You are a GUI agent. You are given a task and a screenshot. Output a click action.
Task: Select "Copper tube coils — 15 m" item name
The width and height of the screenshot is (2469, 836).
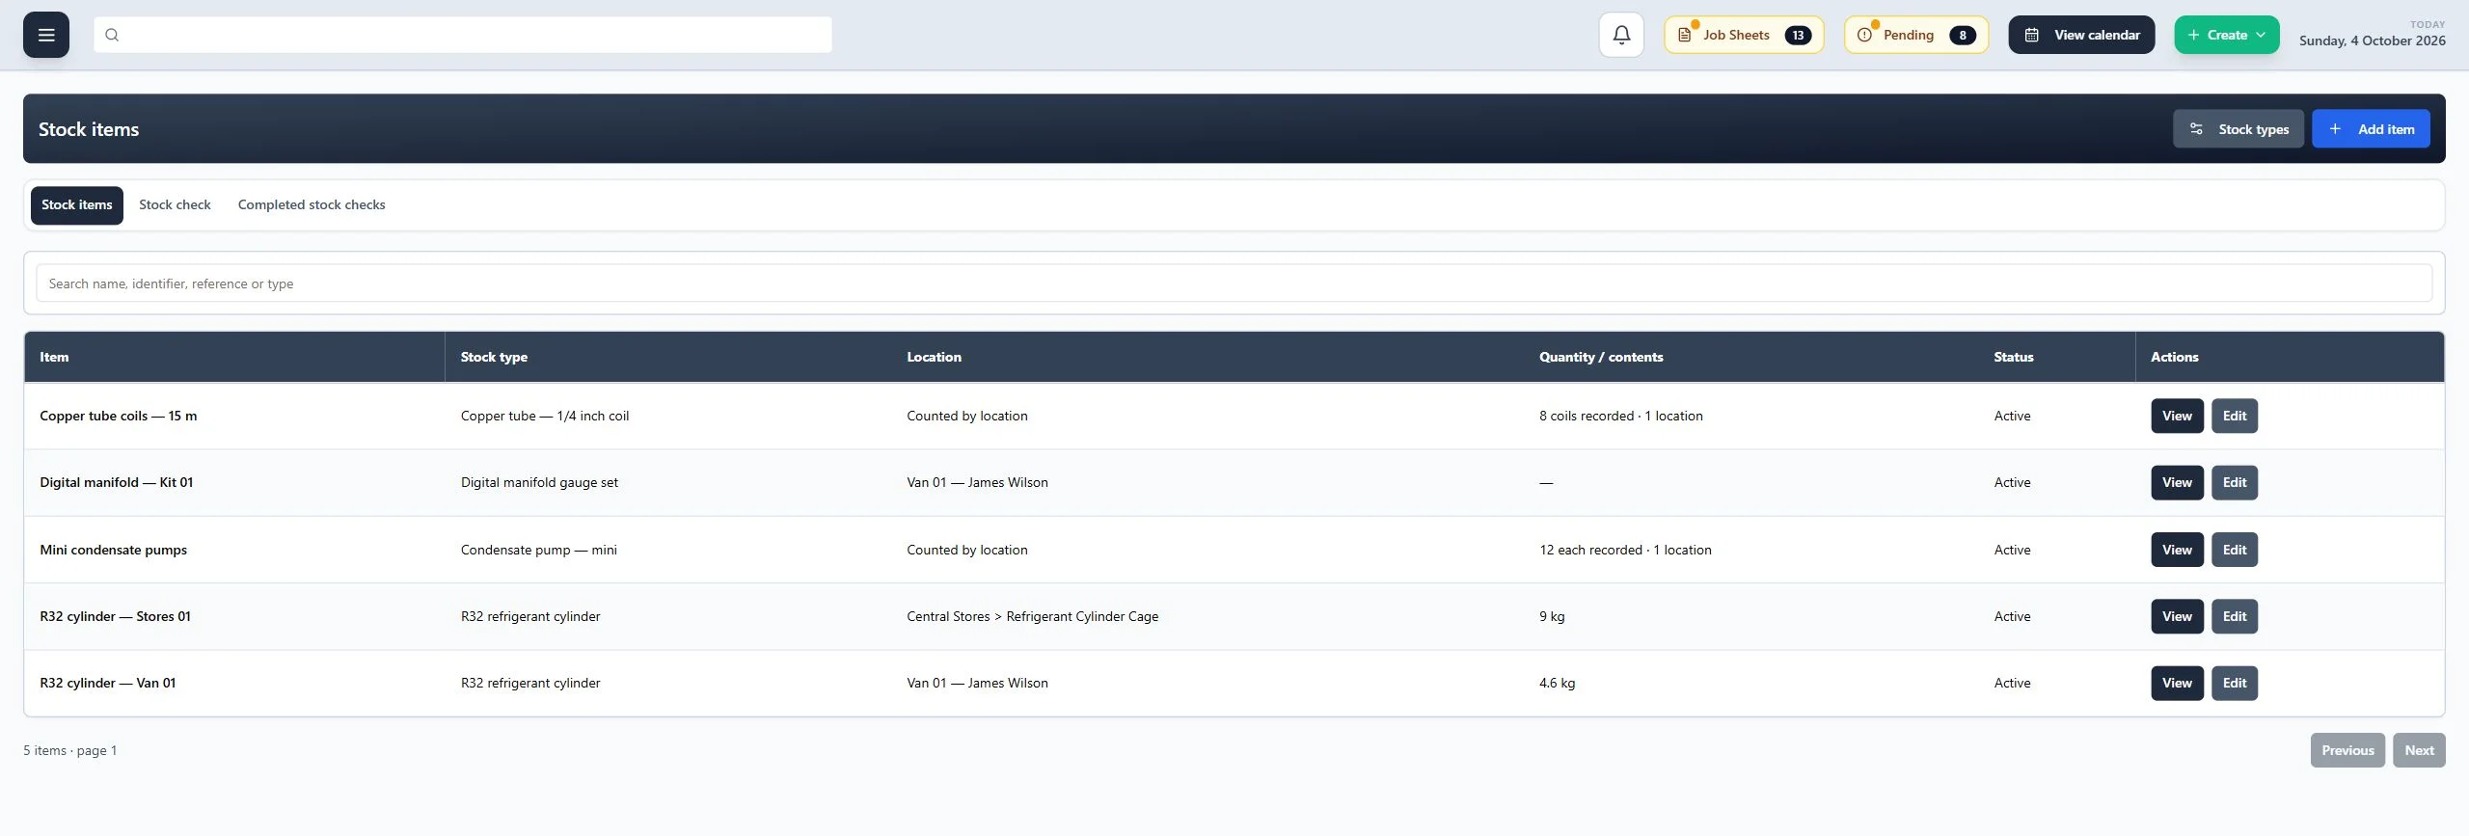[x=118, y=417]
